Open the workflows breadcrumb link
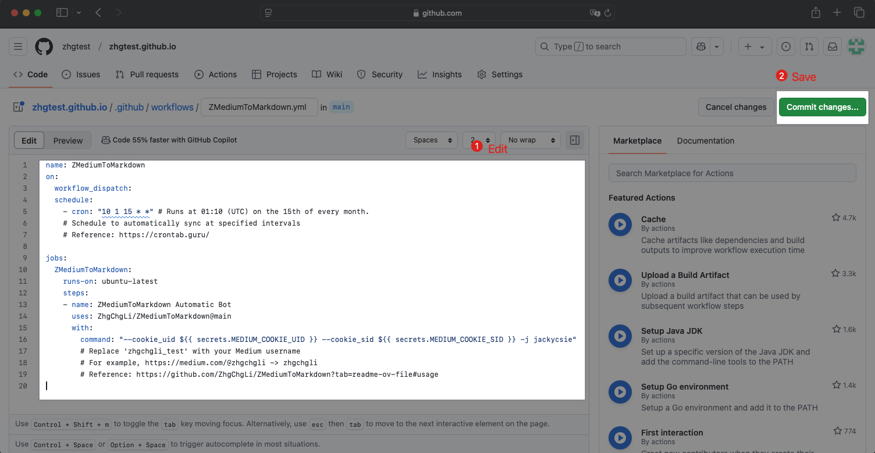Image resolution: width=875 pixels, height=453 pixels. point(172,107)
